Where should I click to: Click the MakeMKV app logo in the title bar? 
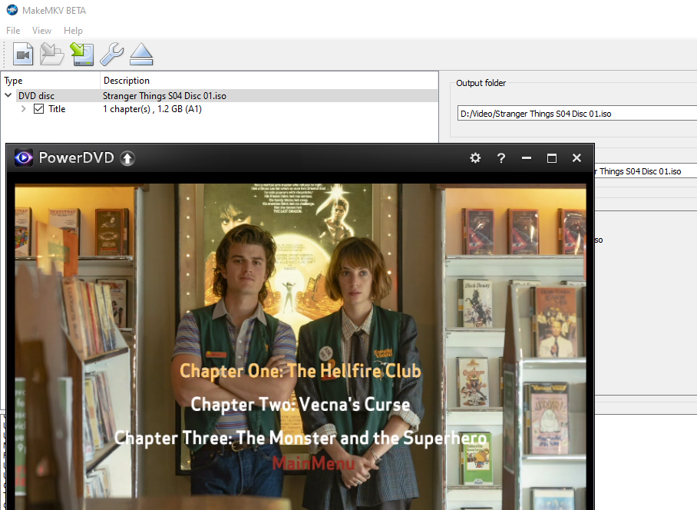[12, 10]
